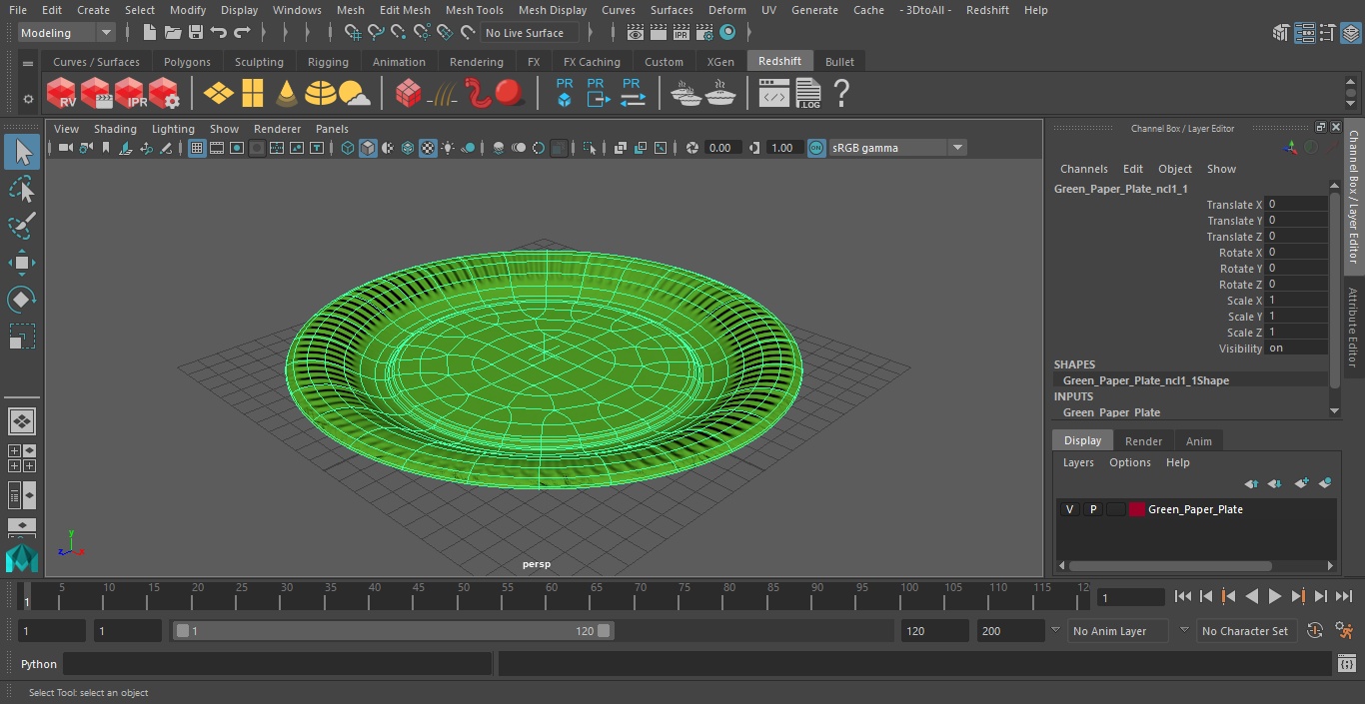Viewport: 1365px width, 704px height.
Task: Toggle auto keyframe icon near character set
Action: (1315, 631)
